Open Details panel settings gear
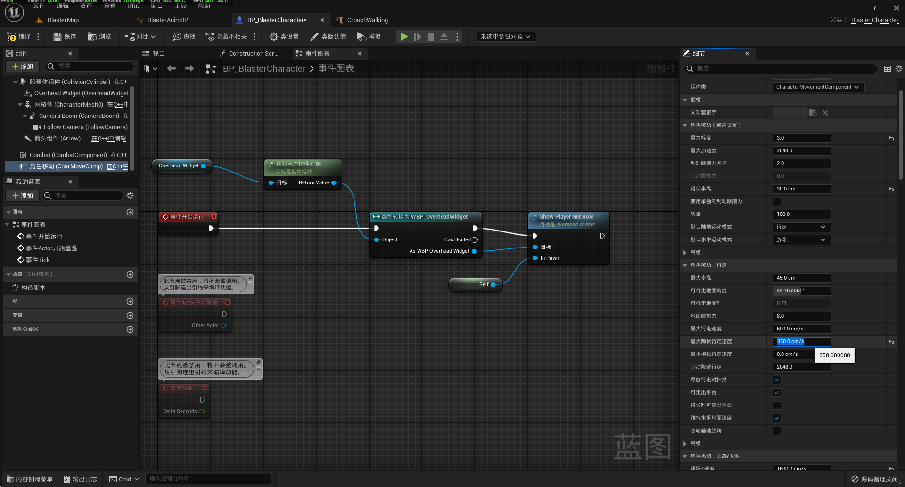905x487 pixels. click(898, 69)
